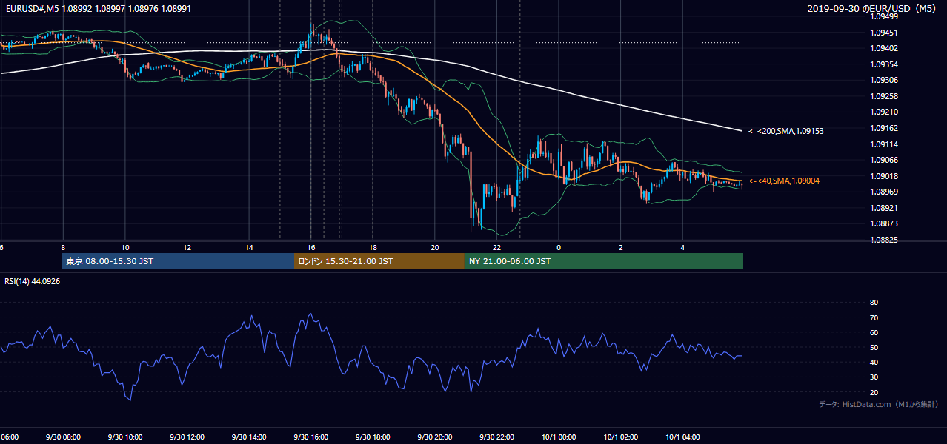Click price axis label 1.09402

click(883, 49)
